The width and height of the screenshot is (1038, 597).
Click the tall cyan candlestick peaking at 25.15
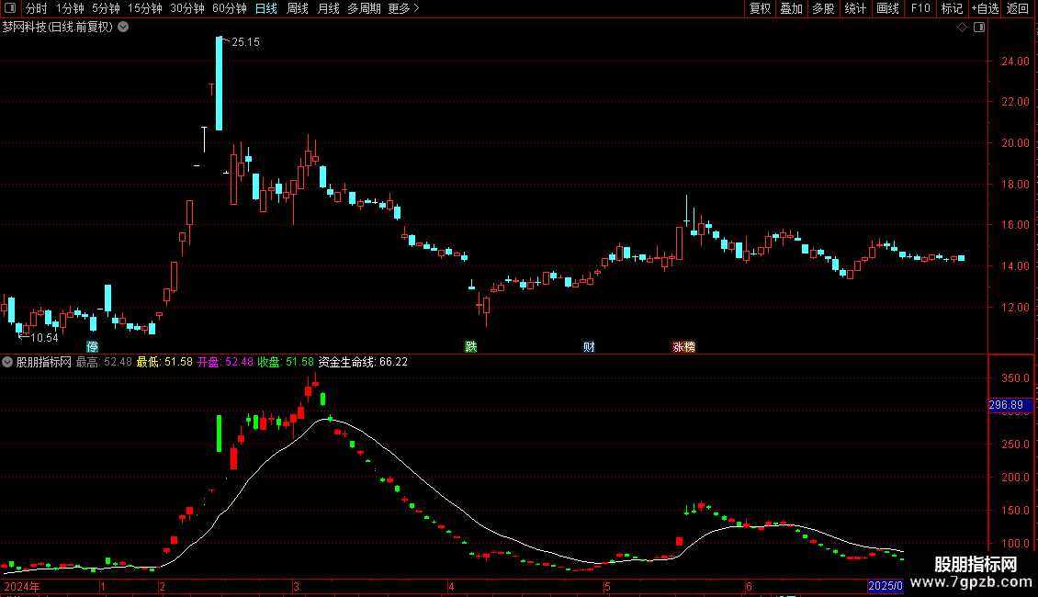click(220, 84)
